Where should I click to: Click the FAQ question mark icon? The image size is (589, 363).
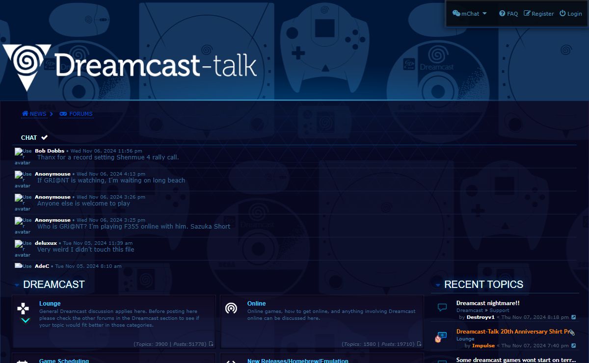502,14
